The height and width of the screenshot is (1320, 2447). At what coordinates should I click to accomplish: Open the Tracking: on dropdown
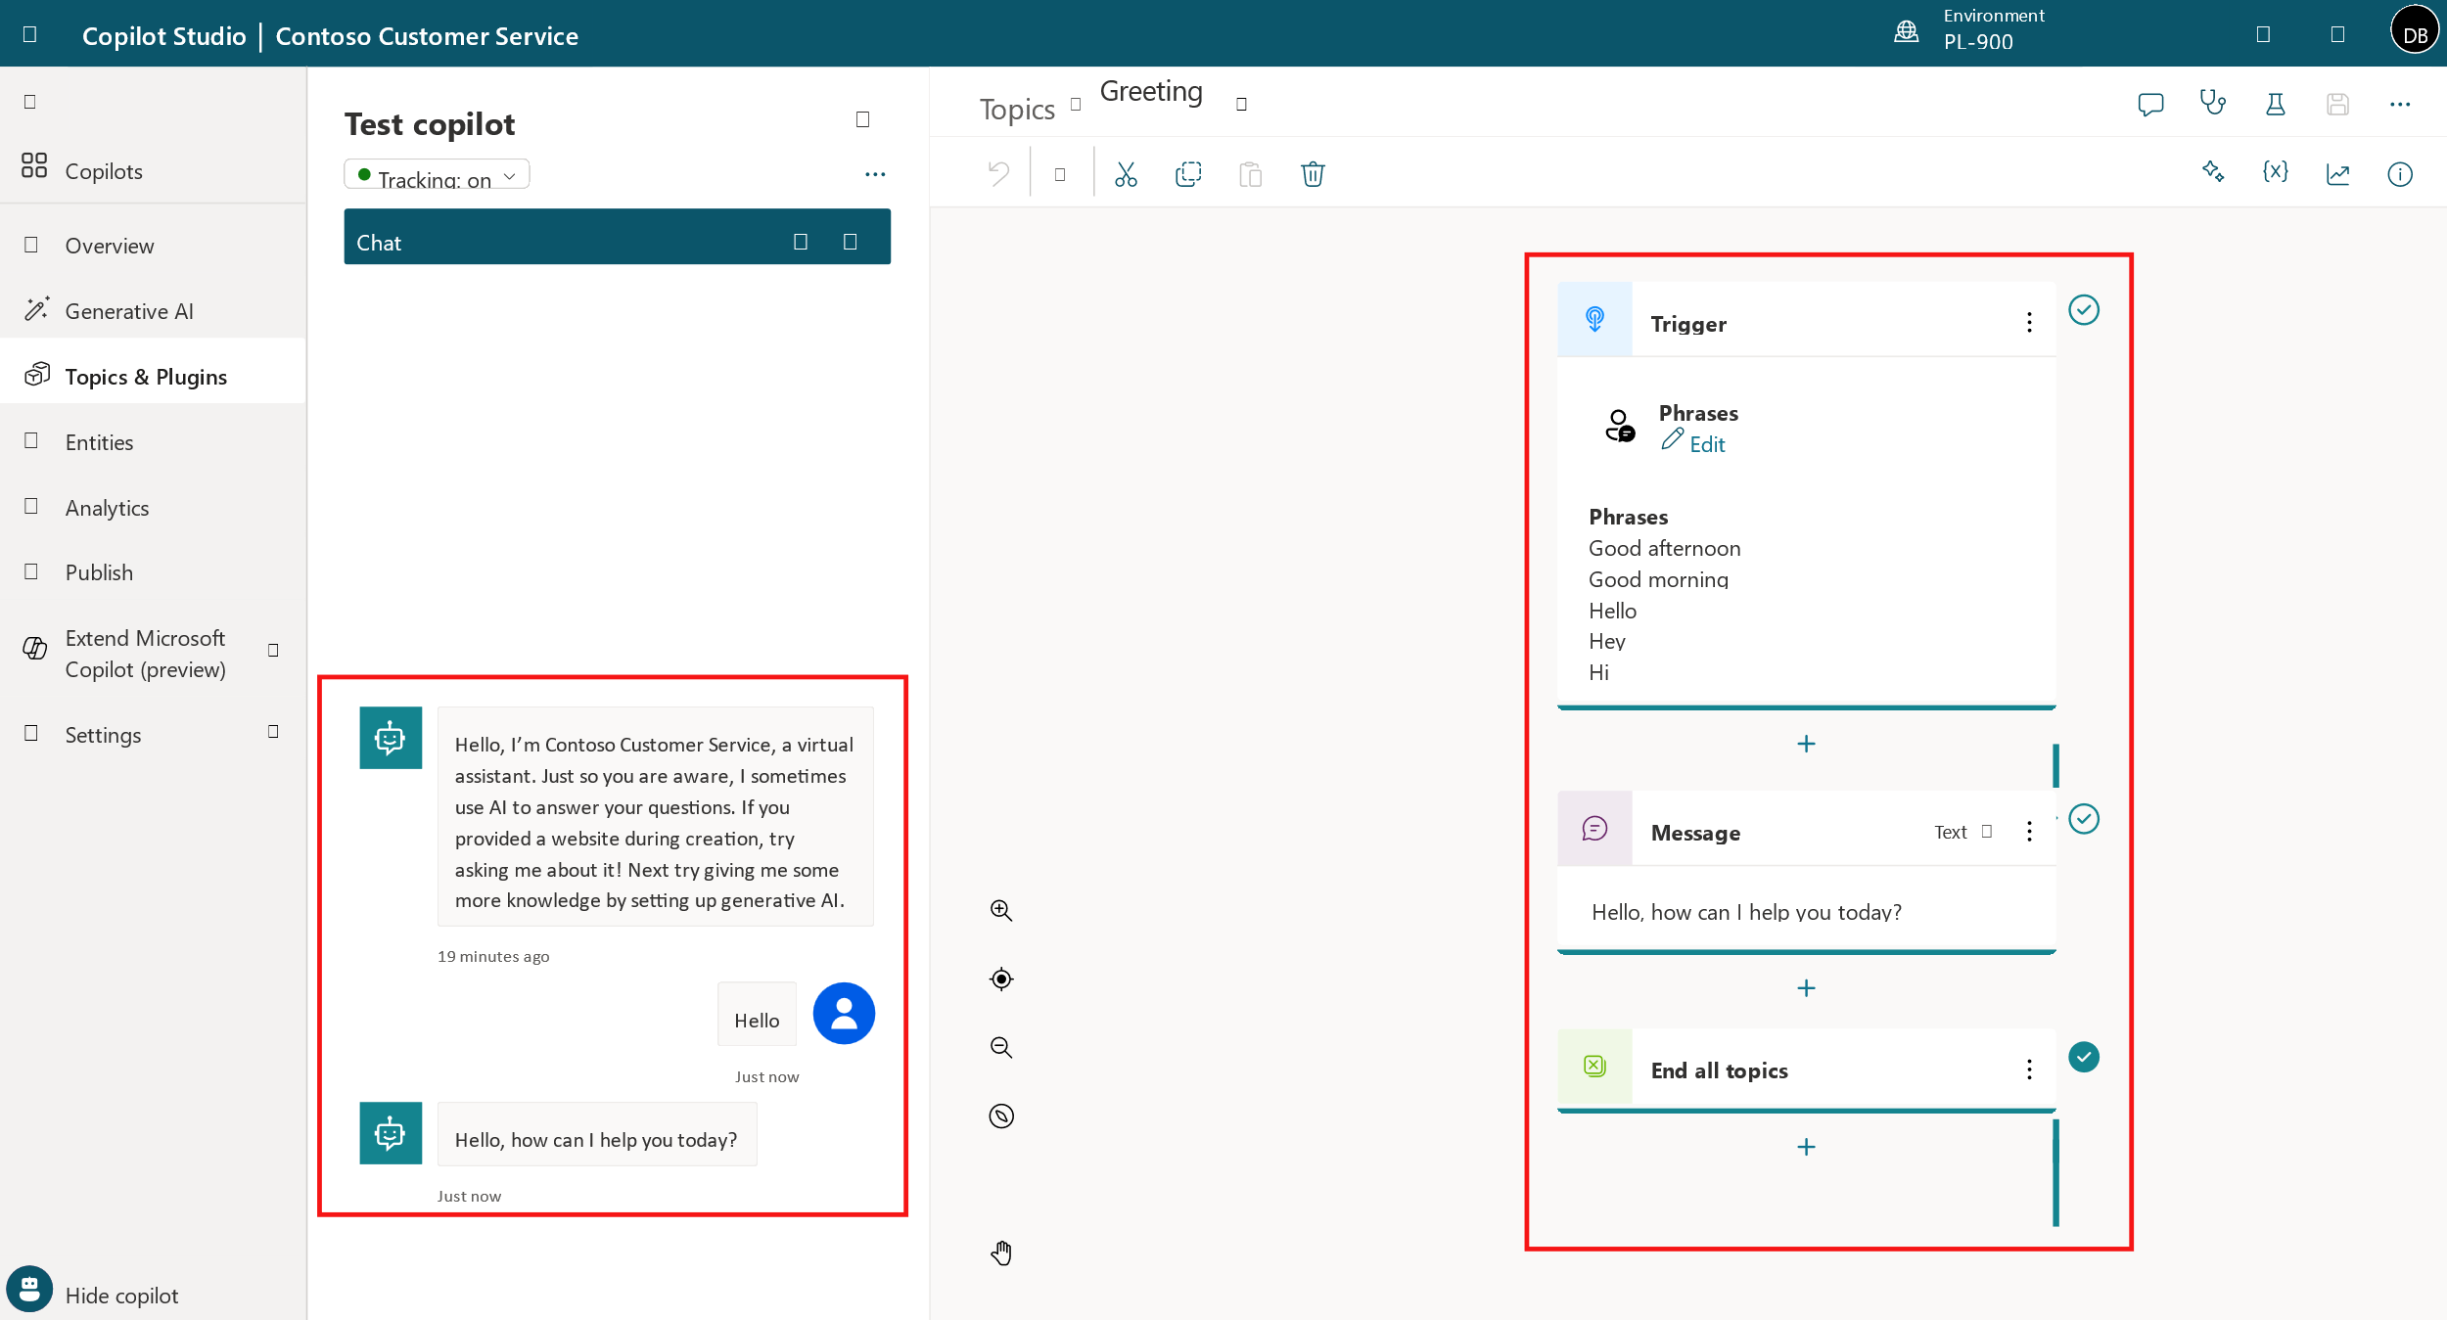pyautogui.click(x=437, y=176)
